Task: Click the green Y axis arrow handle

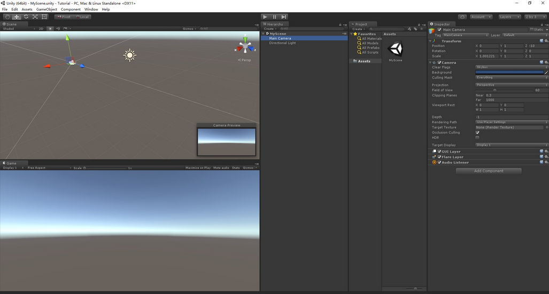Action: 67,37
